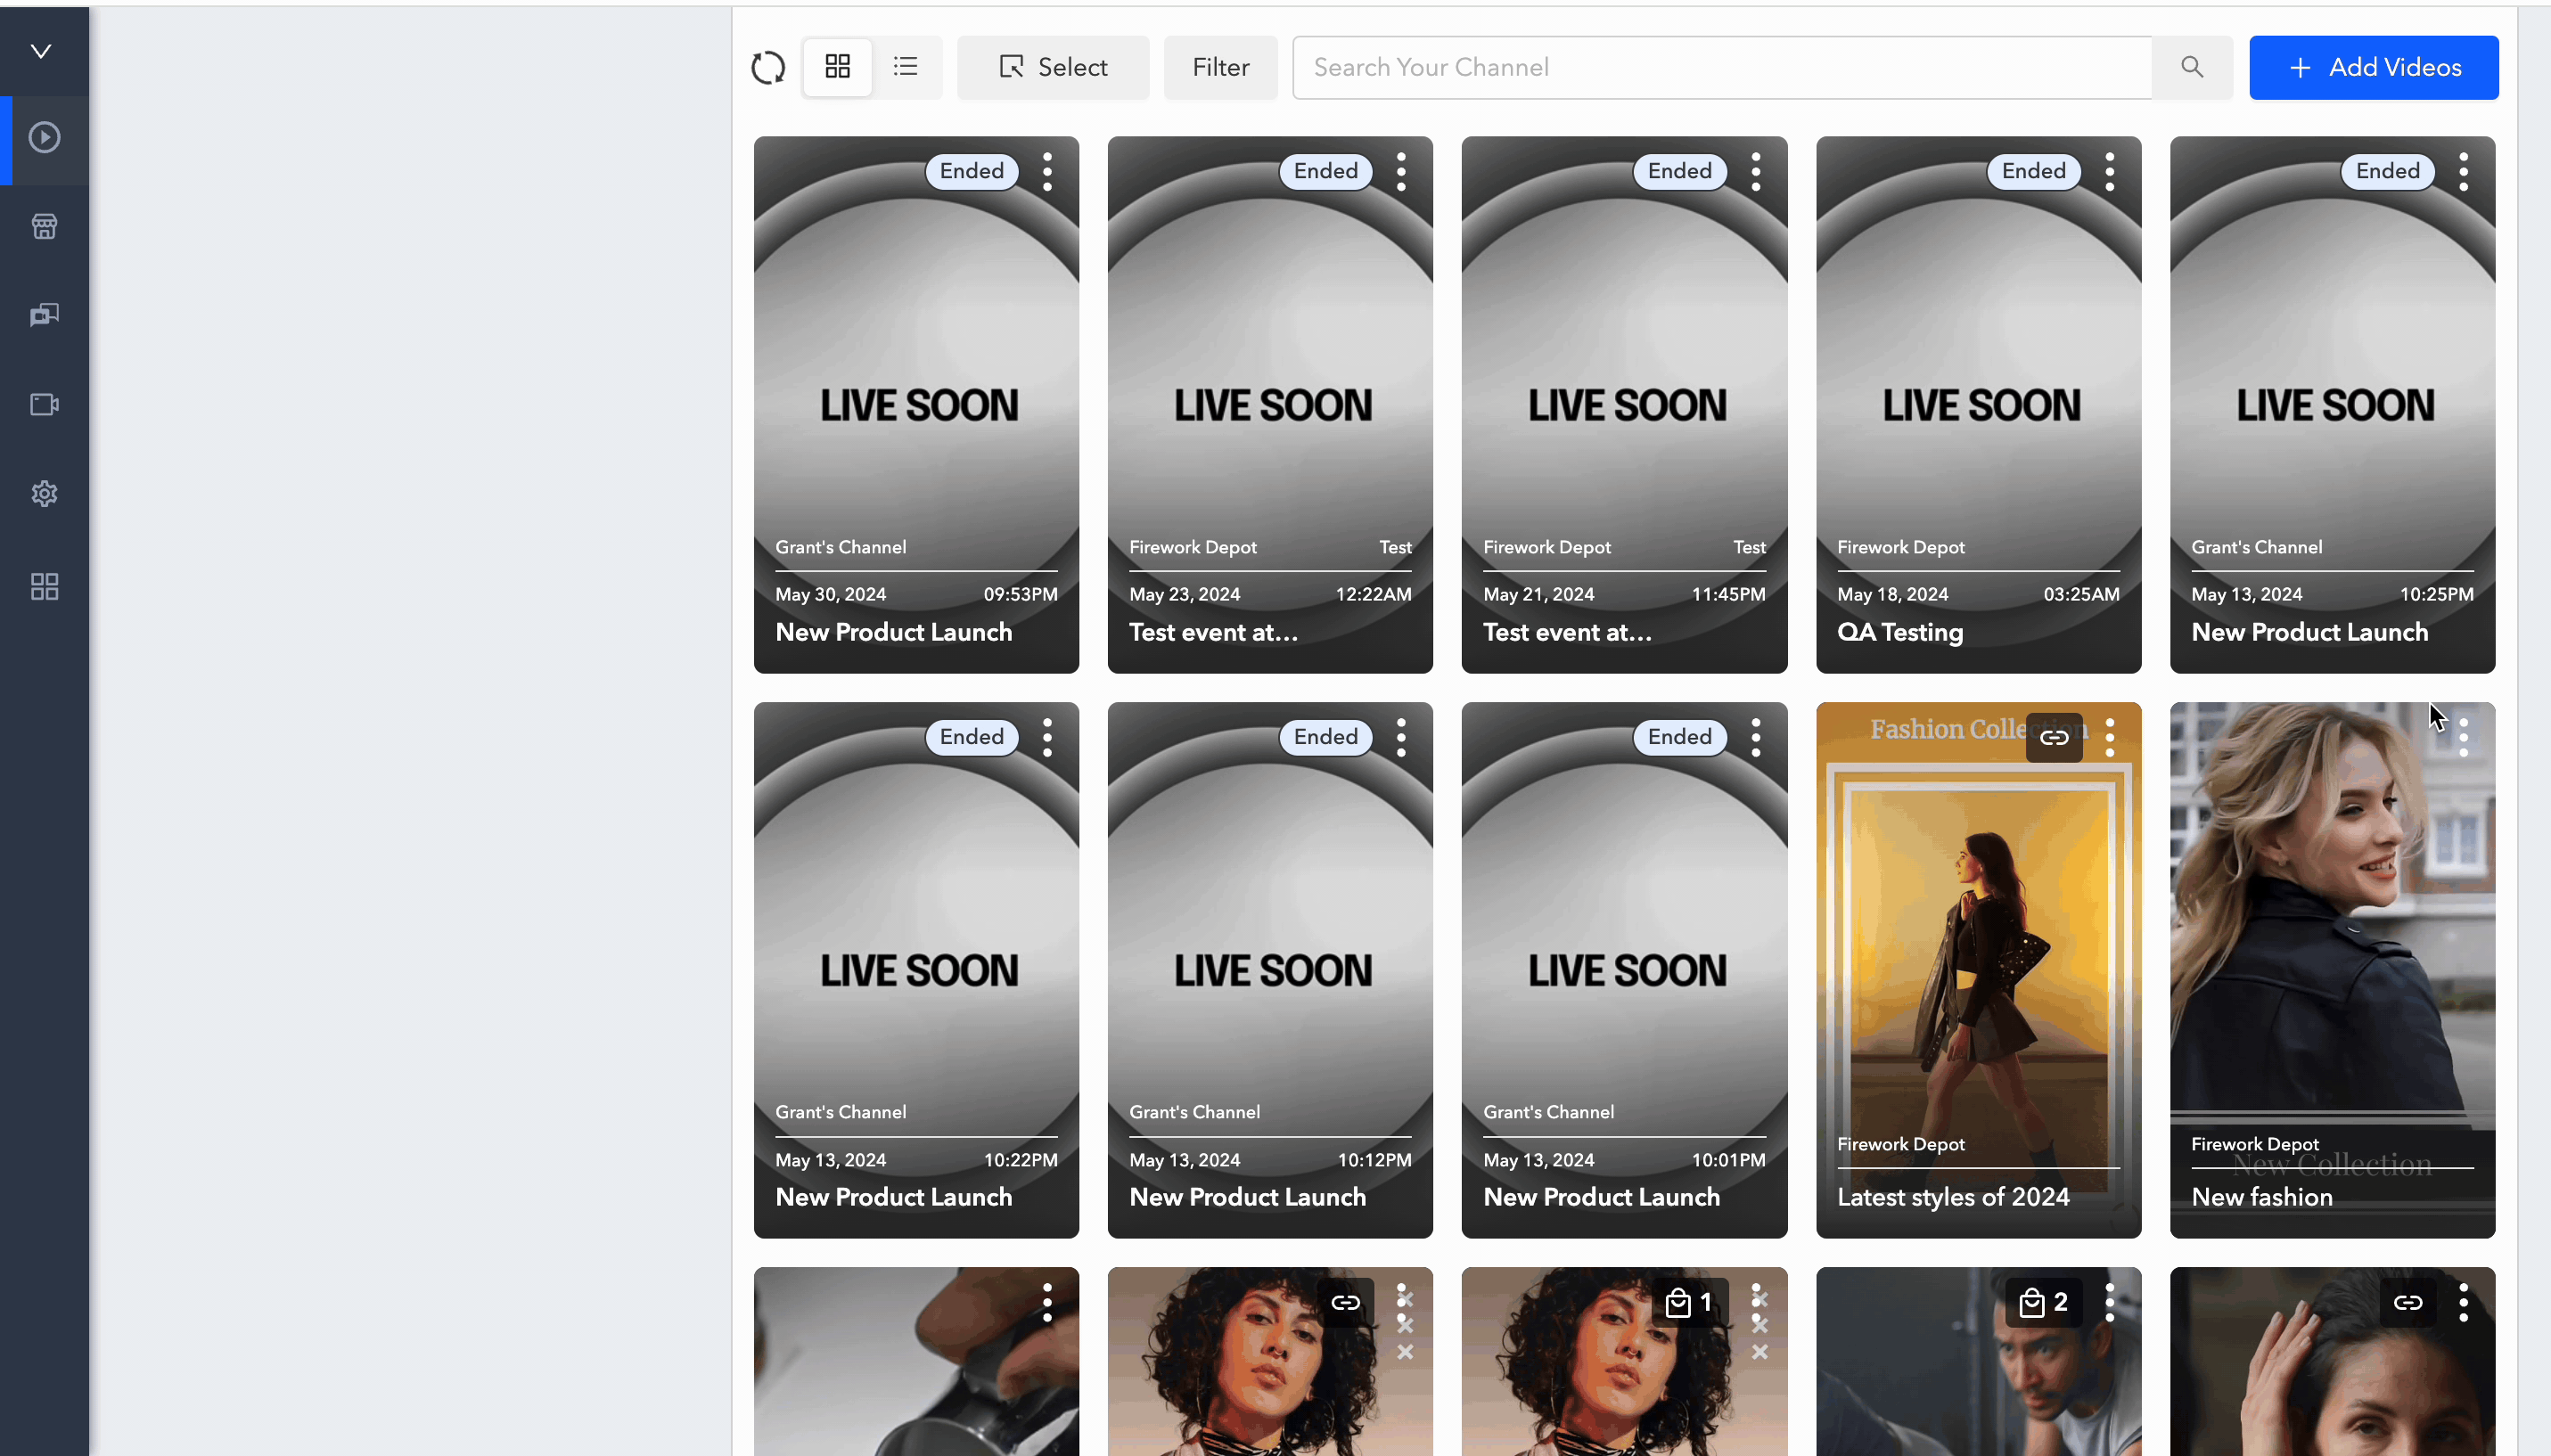The height and width of the screenshot is (1456, 2551).
Task: Open the May 30 New Product Launch card
Action: [916, 405]
